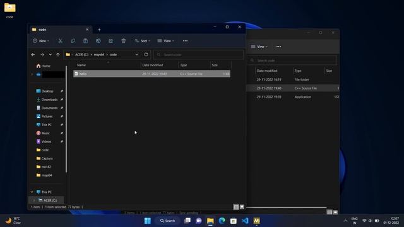Collapse the This PC tree node

pyautogui.click(x=32, y=192)
